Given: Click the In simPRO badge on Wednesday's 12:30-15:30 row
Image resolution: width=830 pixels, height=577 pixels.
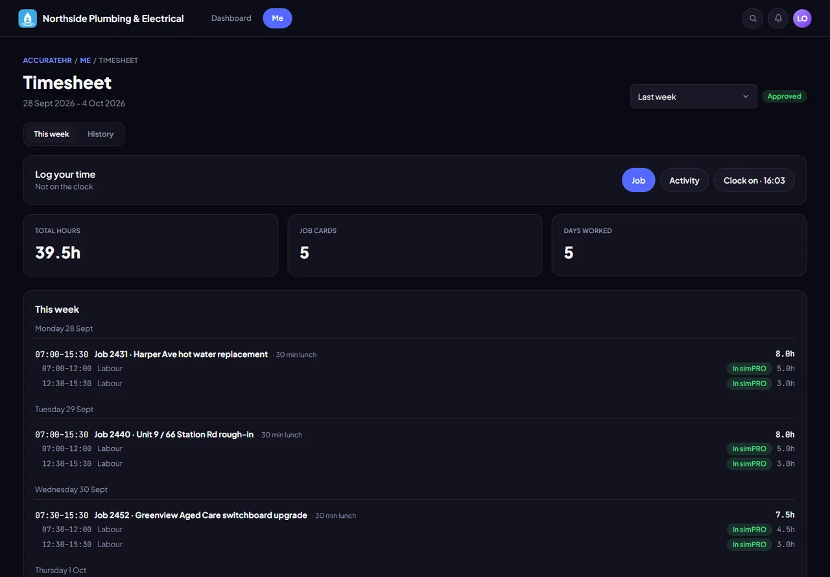Looking at the screenshot, I should [750, 545].
